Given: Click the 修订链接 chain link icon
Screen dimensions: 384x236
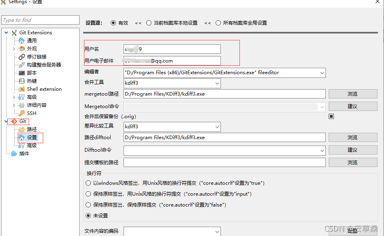Looking at the screenshot, I should 22,57.
